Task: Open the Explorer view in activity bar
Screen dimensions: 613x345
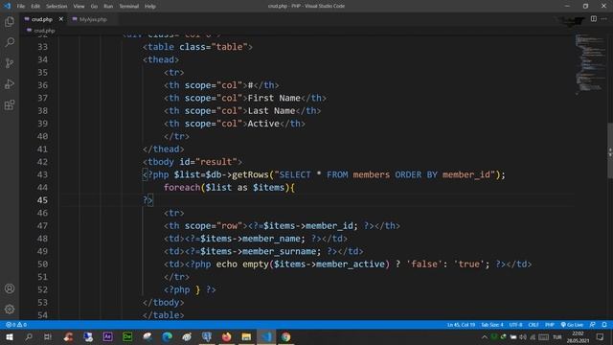Action: coord(10,21)
